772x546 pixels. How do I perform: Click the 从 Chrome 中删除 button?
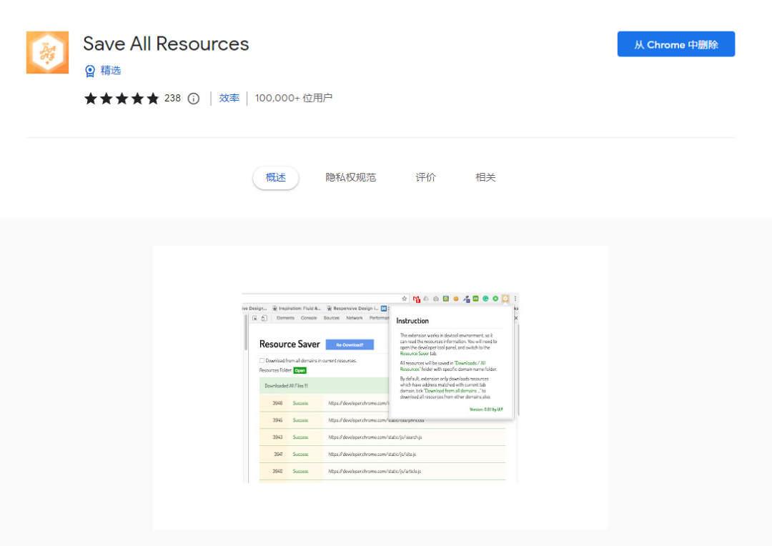[676, 44]
